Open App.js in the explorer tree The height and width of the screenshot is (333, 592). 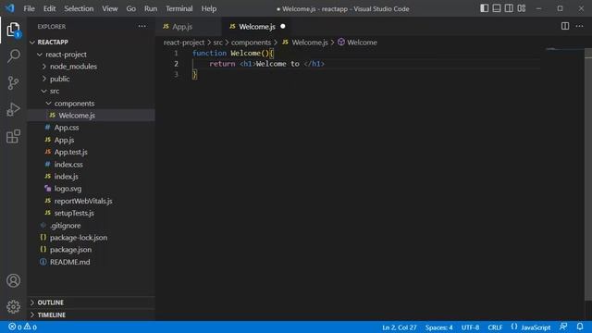91,140
